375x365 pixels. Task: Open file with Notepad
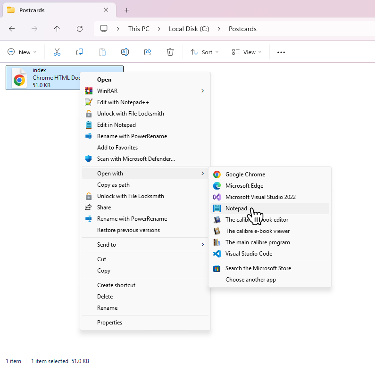point(236,208)
